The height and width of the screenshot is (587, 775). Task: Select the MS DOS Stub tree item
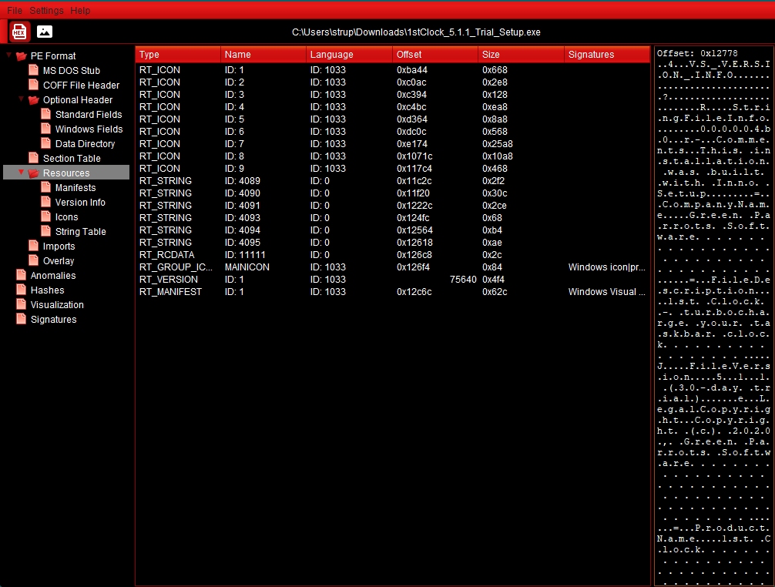71,71
